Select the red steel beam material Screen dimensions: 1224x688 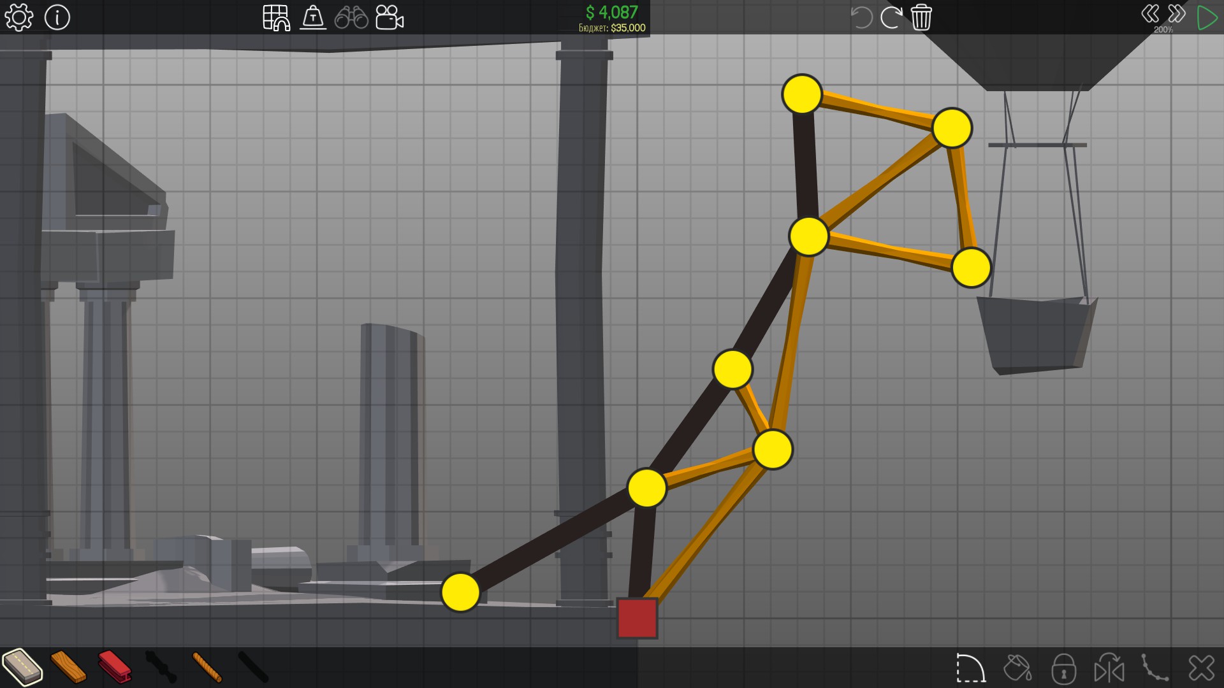(115, 667)
